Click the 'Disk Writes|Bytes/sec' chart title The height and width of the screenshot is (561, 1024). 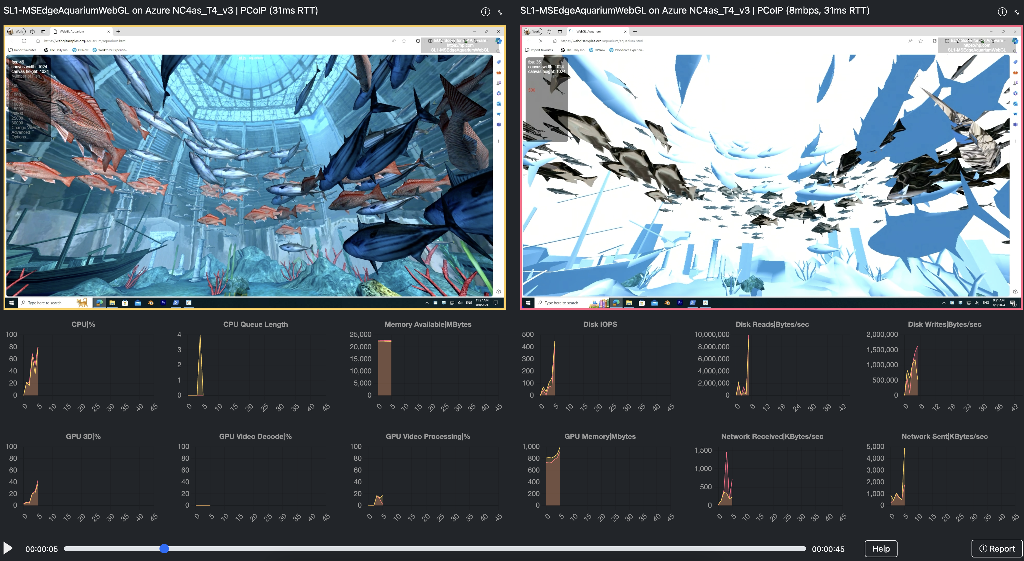point(944,324)
